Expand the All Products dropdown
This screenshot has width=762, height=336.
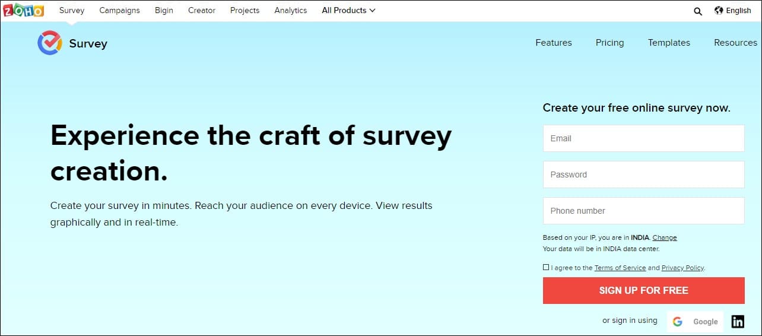click(348, 10)
